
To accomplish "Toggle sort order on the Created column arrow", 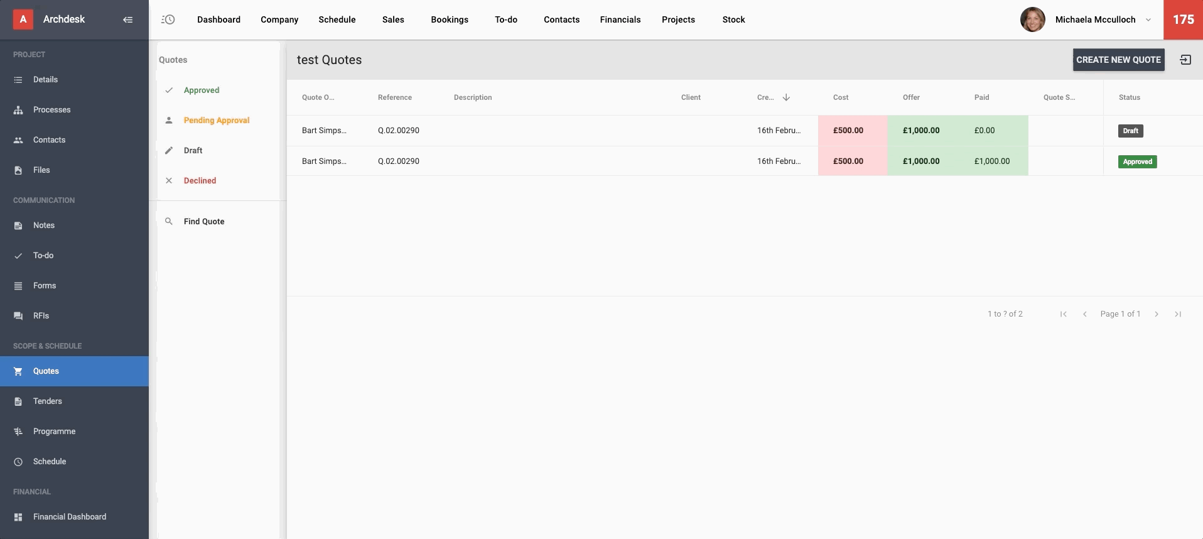I will 786,97.
